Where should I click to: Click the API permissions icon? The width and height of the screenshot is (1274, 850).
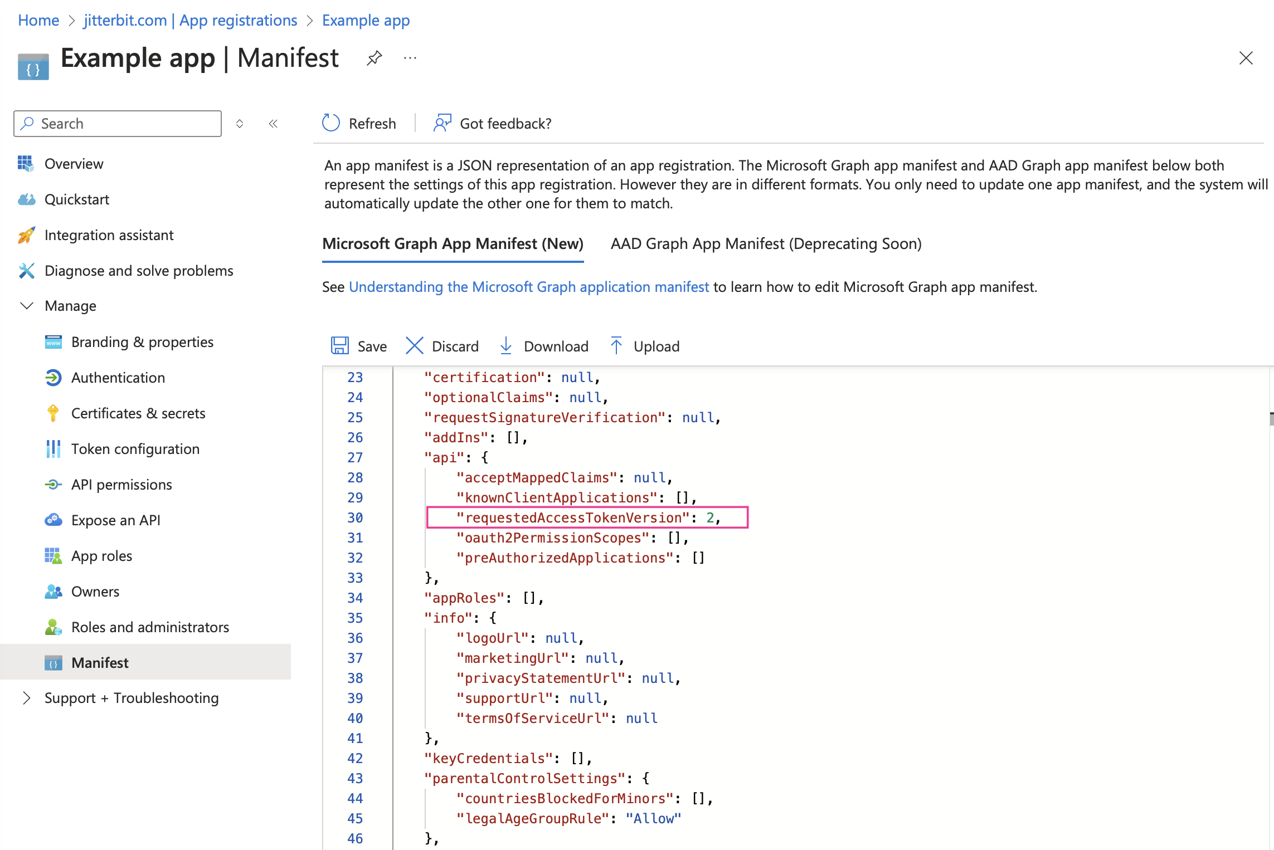click(x=53, y=485)
